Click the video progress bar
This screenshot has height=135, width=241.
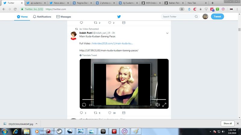[x=124, y=100]
